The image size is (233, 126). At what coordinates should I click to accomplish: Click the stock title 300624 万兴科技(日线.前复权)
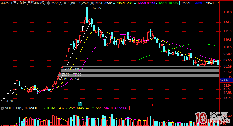pos(23,3)
